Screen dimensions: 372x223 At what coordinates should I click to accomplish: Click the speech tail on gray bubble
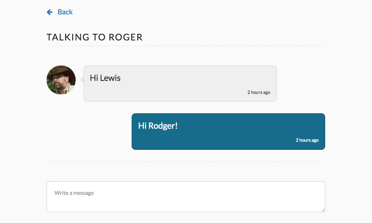click(82, 80)
